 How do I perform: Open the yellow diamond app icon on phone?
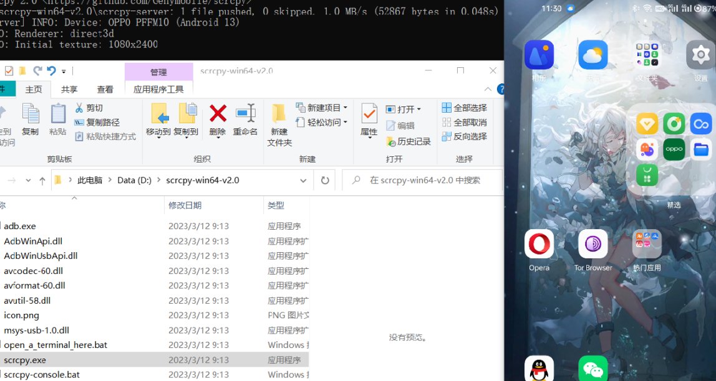(647, 123)
